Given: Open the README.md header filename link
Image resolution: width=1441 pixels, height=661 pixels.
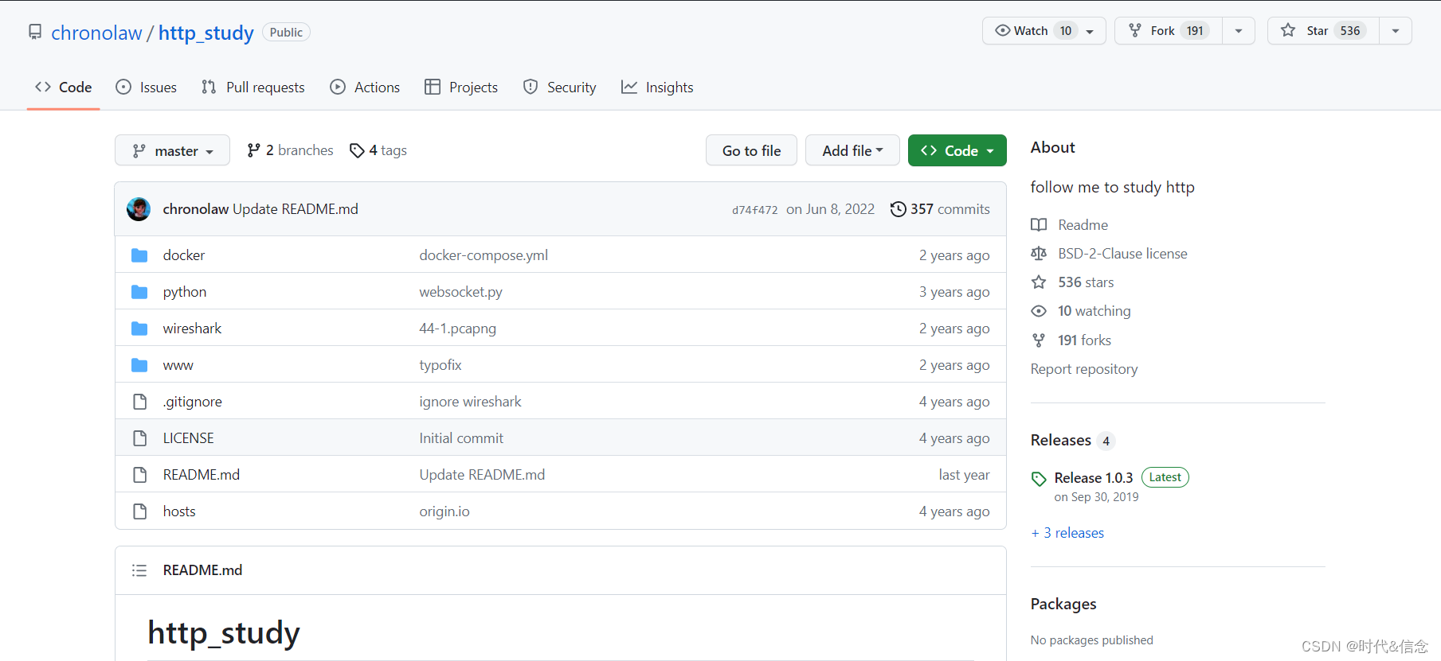Looking at the screenshot, I should pyautogui.click(x=202, y=570).
